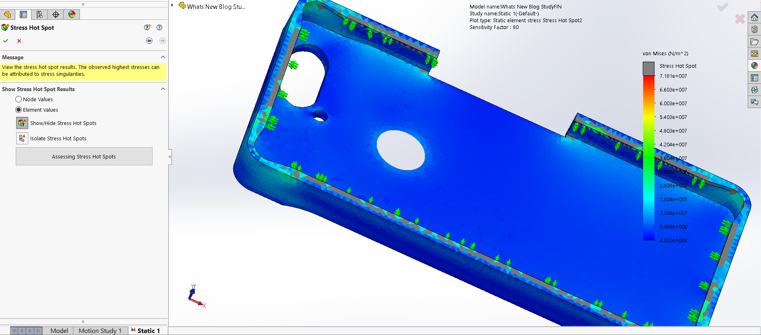Open the FeatureManager design tree tab
This screenshot has height=335, width=761.
tap(7, 15)
